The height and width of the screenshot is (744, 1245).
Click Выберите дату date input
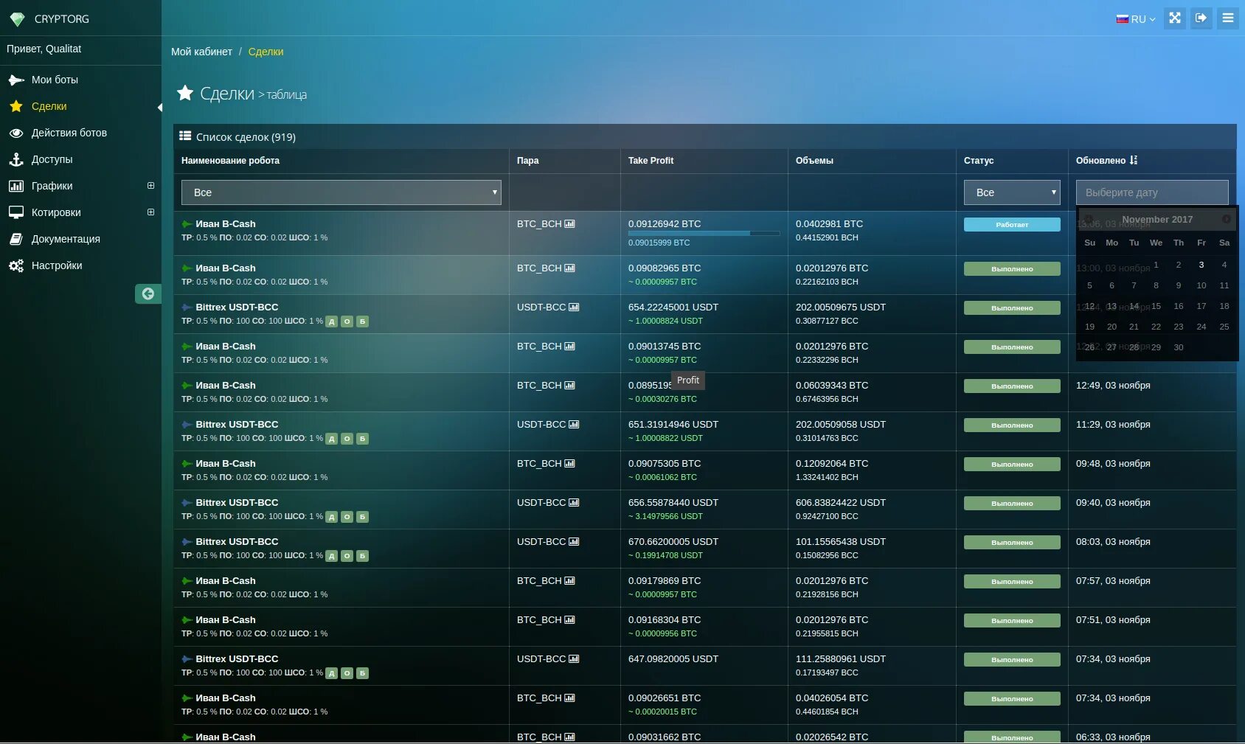tap(1152, 192)
